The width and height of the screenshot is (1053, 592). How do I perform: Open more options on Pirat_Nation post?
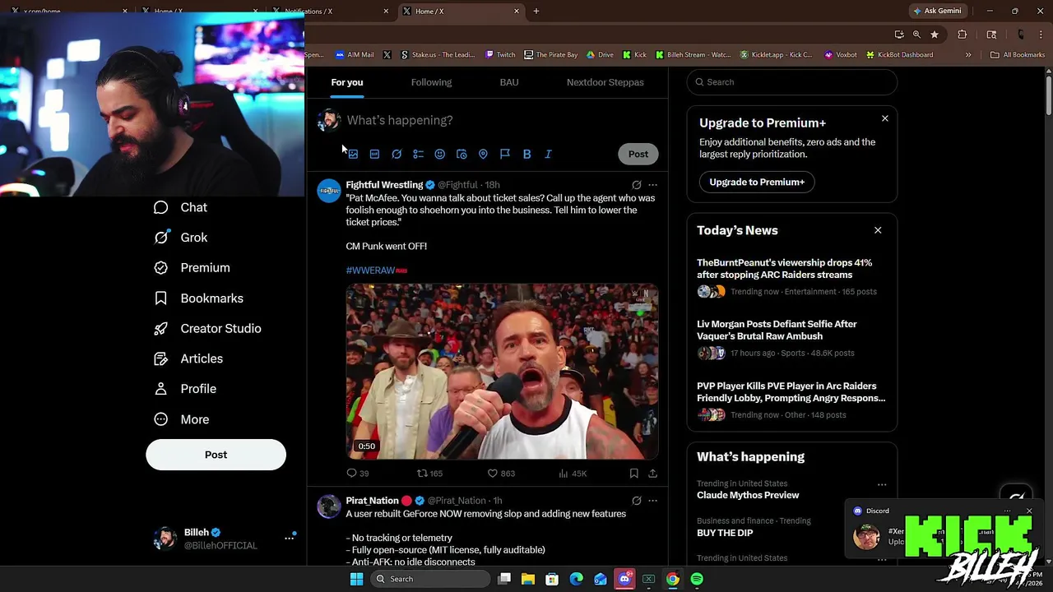652,501
